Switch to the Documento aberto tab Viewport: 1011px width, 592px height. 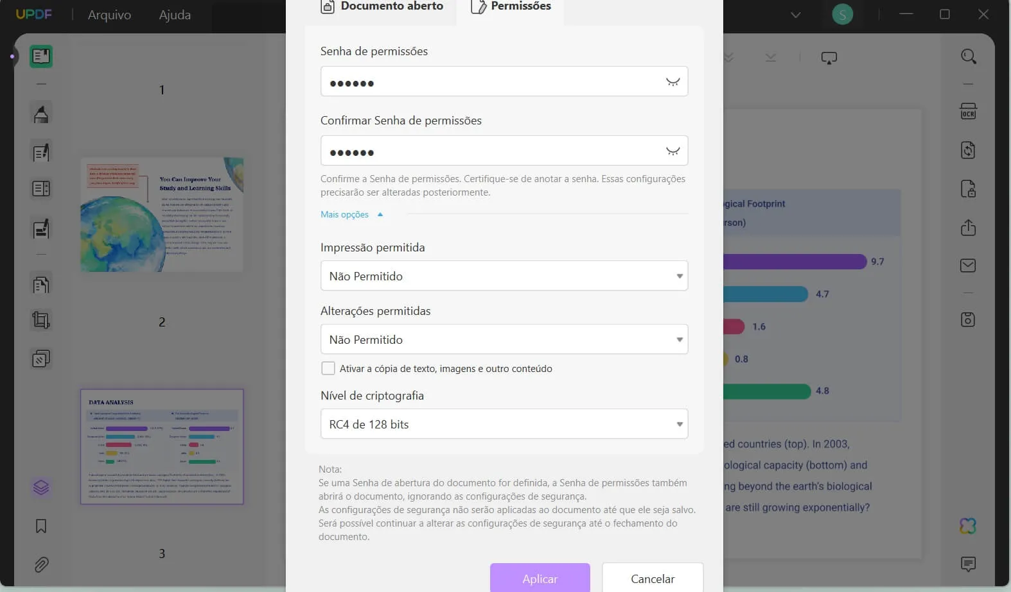click(383, 6)
